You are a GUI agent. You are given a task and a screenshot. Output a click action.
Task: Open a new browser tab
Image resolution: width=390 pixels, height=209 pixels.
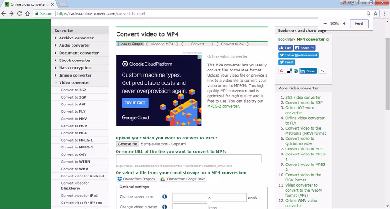tap(63, 5)
